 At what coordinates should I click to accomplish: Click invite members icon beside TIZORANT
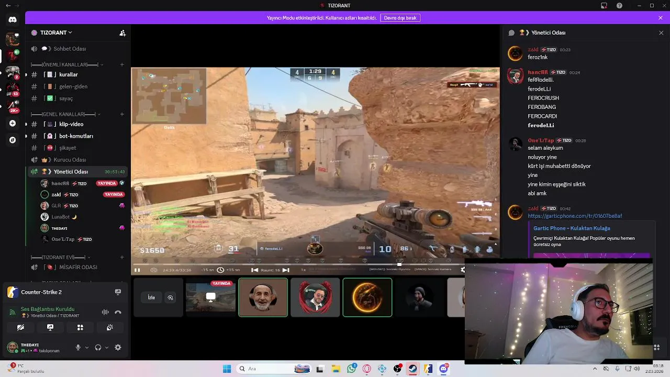pos(122,32)
